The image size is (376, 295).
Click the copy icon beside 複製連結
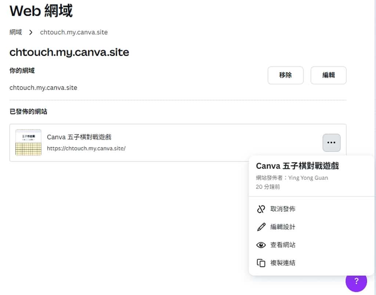click(261, 263)
